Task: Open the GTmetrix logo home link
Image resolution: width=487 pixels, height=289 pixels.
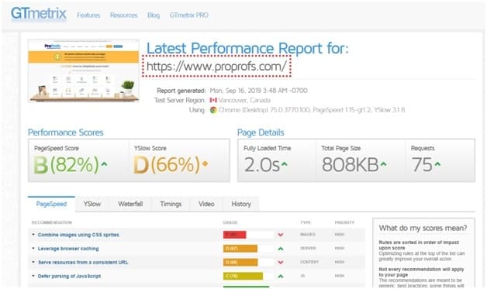Action: pos(39,14)
